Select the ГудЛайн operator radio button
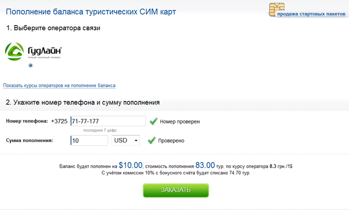The height and width of the screenshot is (210, 349). (31, 65)
